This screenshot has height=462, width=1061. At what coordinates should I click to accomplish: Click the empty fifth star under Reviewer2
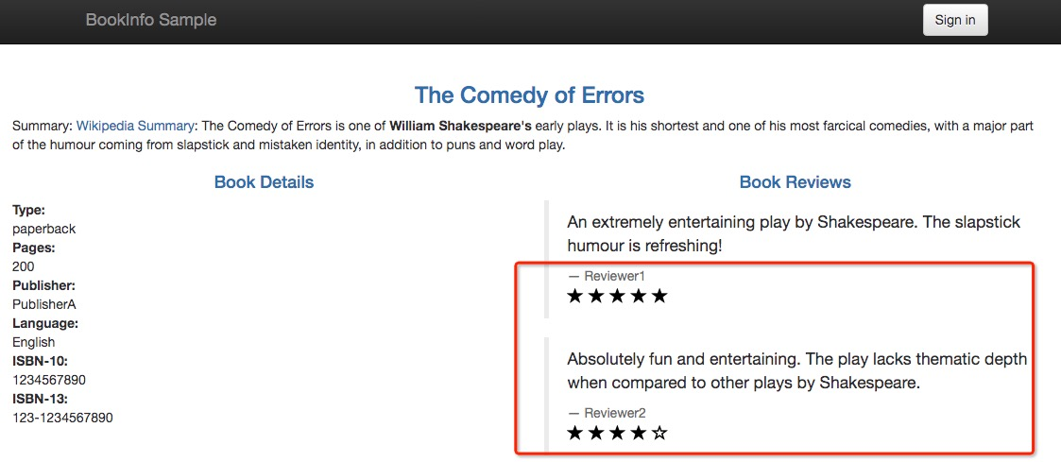pyautogui.click(x=659, y=434)
